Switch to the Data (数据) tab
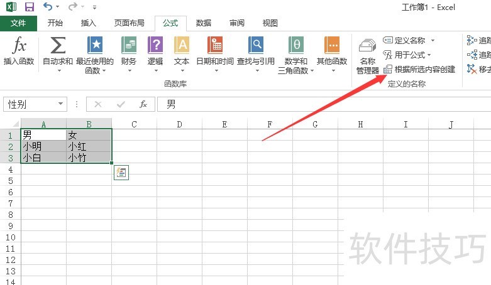This screenshot has height=285, width=491. click(204, 23)
